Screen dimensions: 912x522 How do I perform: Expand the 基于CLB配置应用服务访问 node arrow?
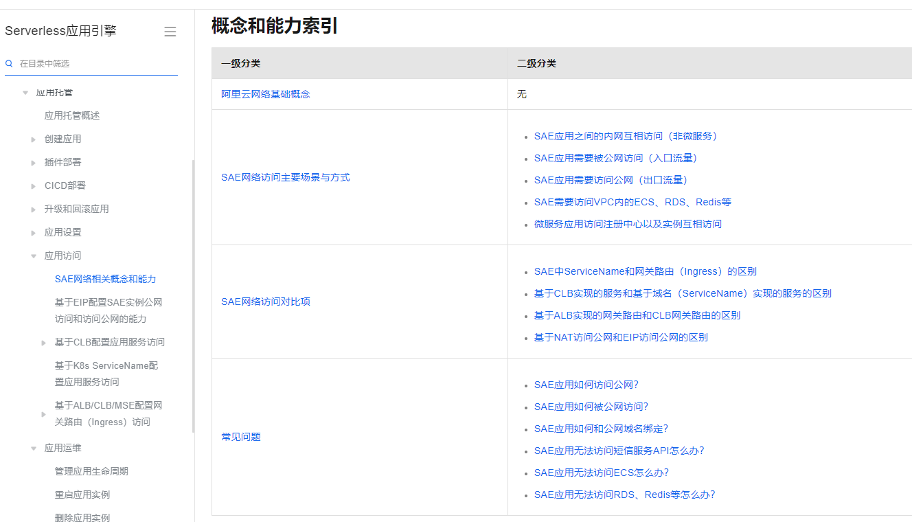pos(44,343)
